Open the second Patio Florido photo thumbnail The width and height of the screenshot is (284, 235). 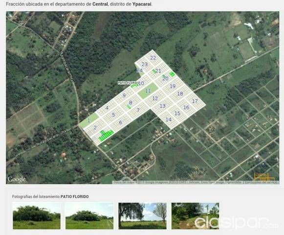tap(89, 216)
